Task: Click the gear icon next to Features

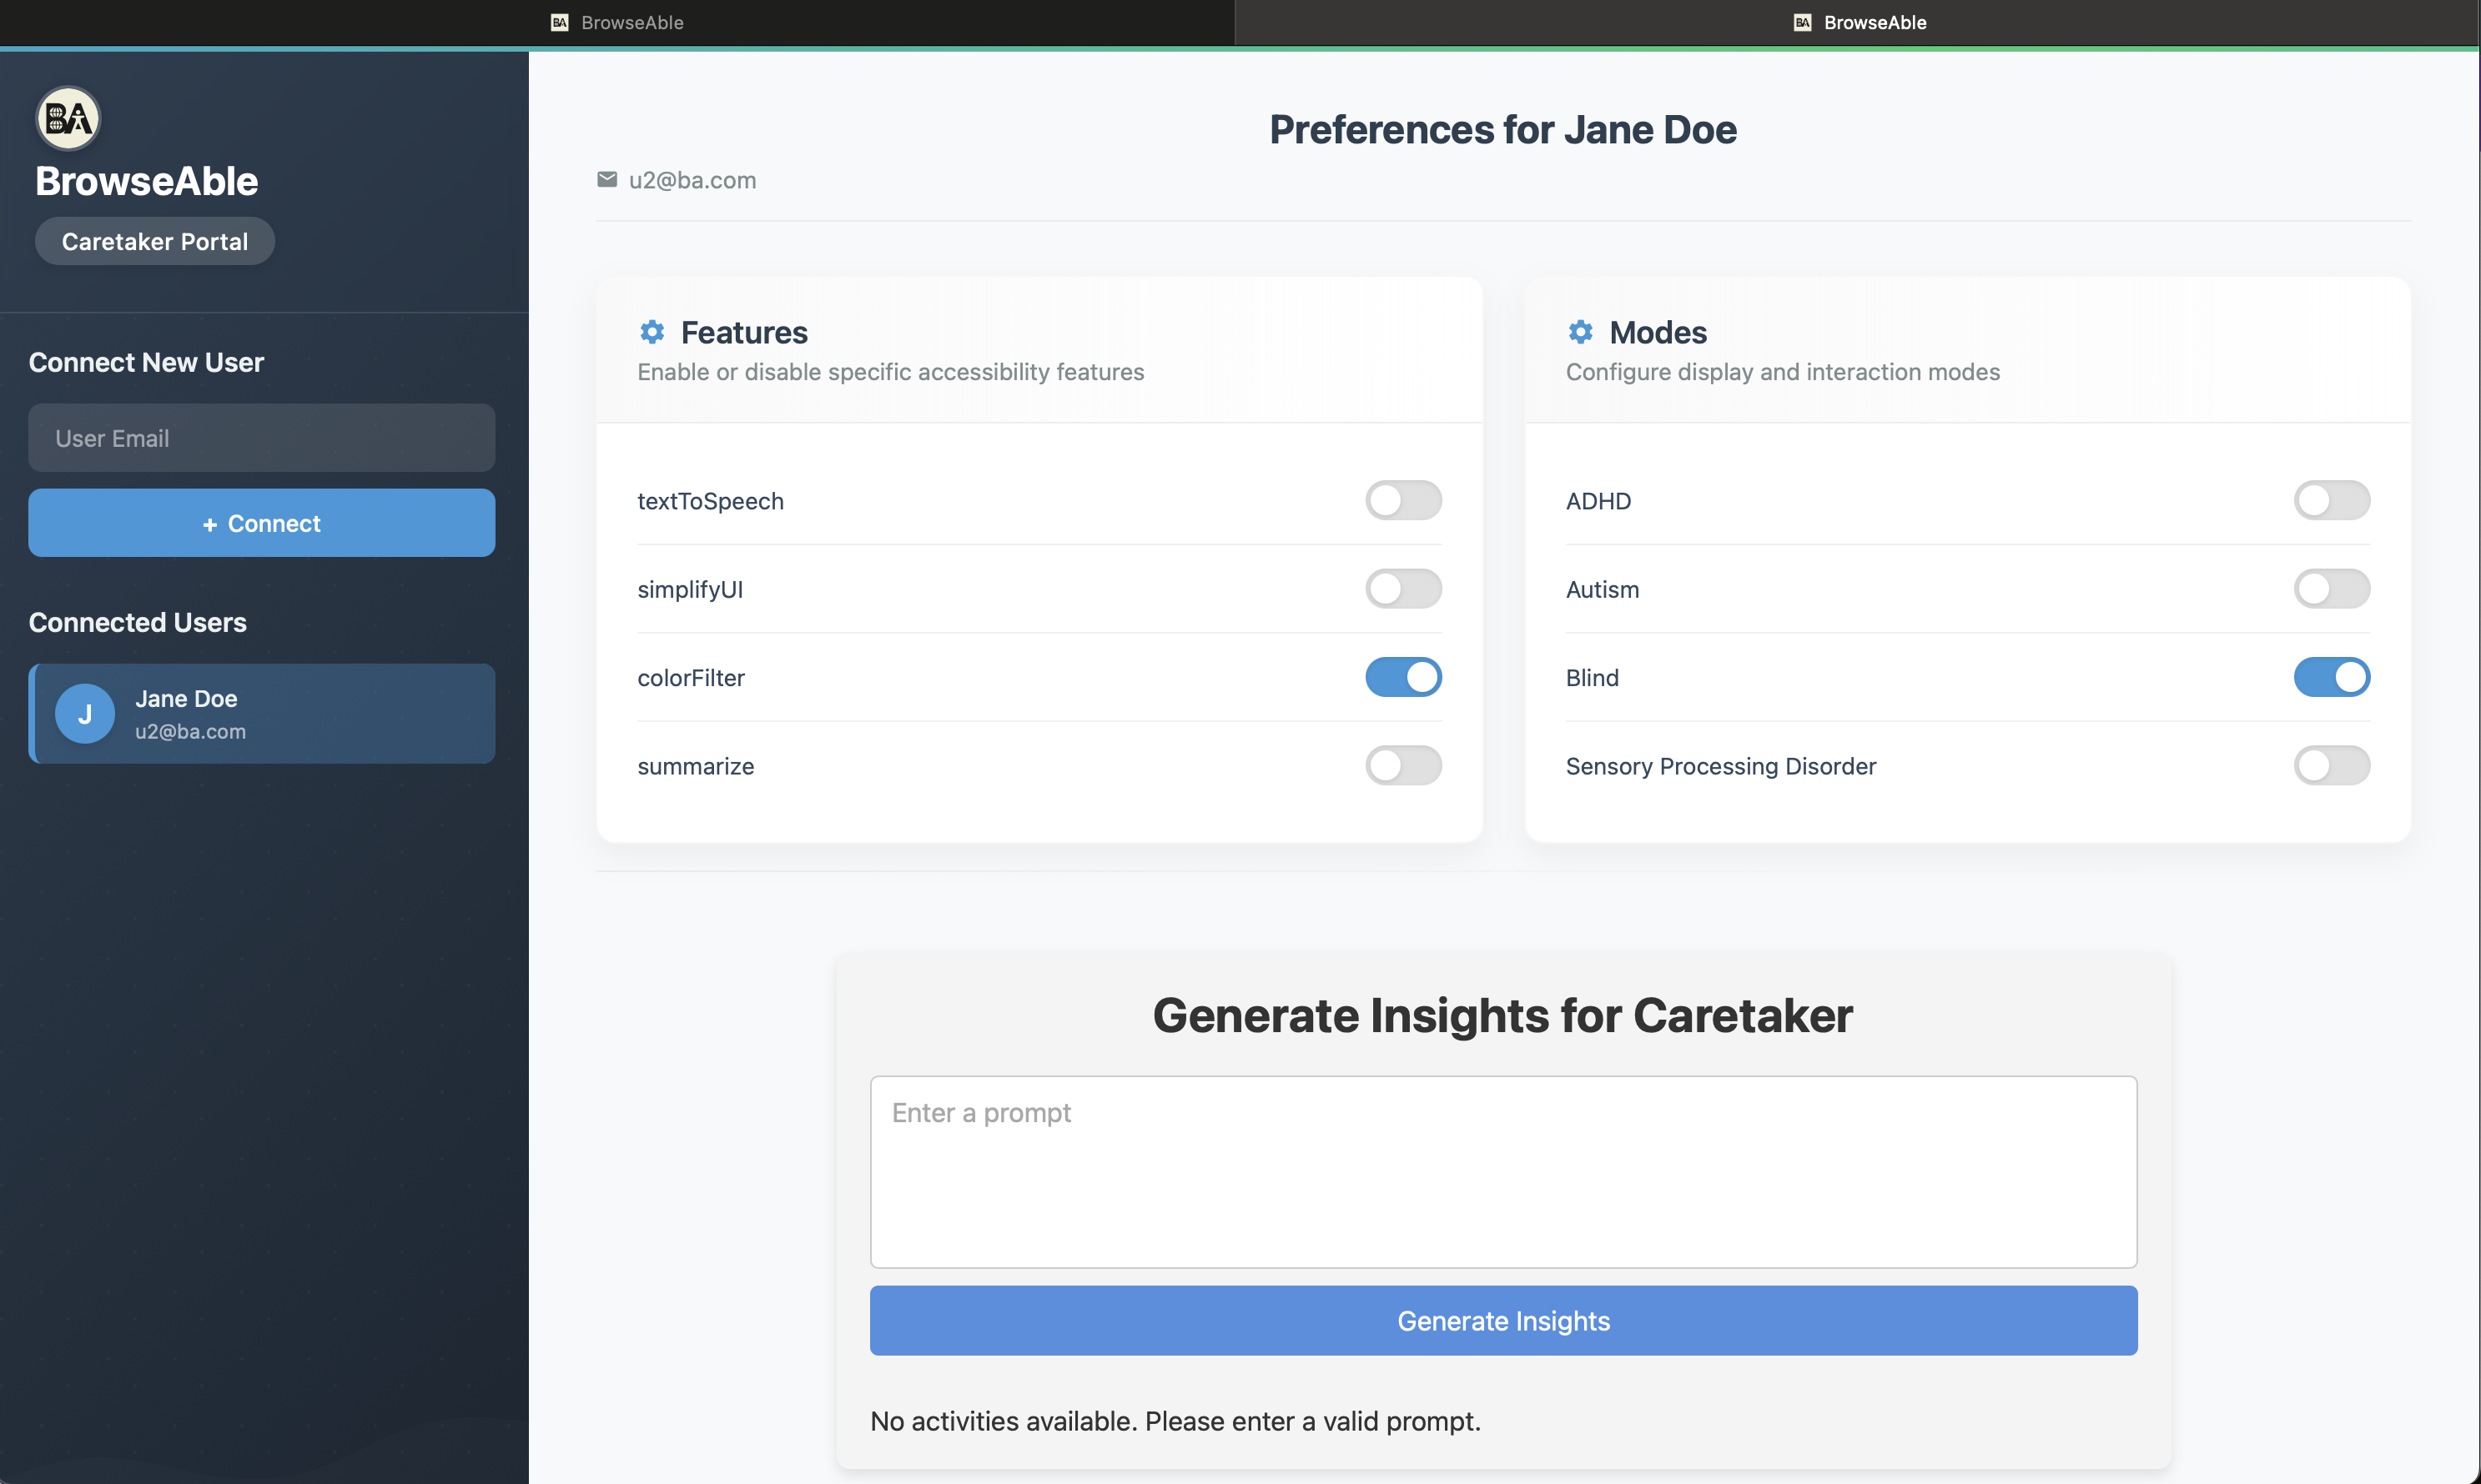Action: click(x=652, y=331)
